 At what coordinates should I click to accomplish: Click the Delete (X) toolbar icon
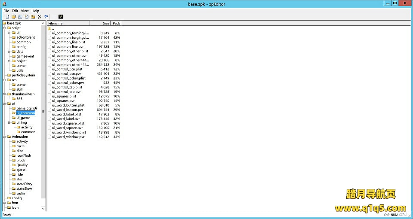40,17
